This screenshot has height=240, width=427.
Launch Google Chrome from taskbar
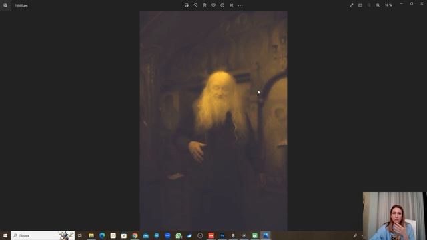click(135, 235)
